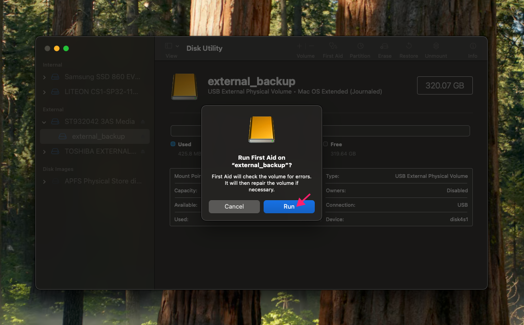Click the remove Volume minus icon

click(x=312, y=46)
